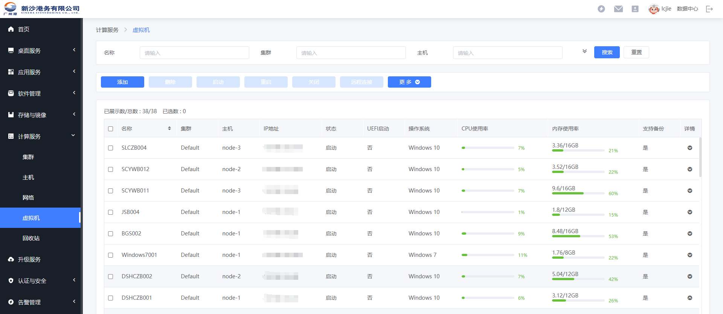The height and width of the screenshot is (314, 723).
Task: Click the 添加 button
Action: (122, 82)
